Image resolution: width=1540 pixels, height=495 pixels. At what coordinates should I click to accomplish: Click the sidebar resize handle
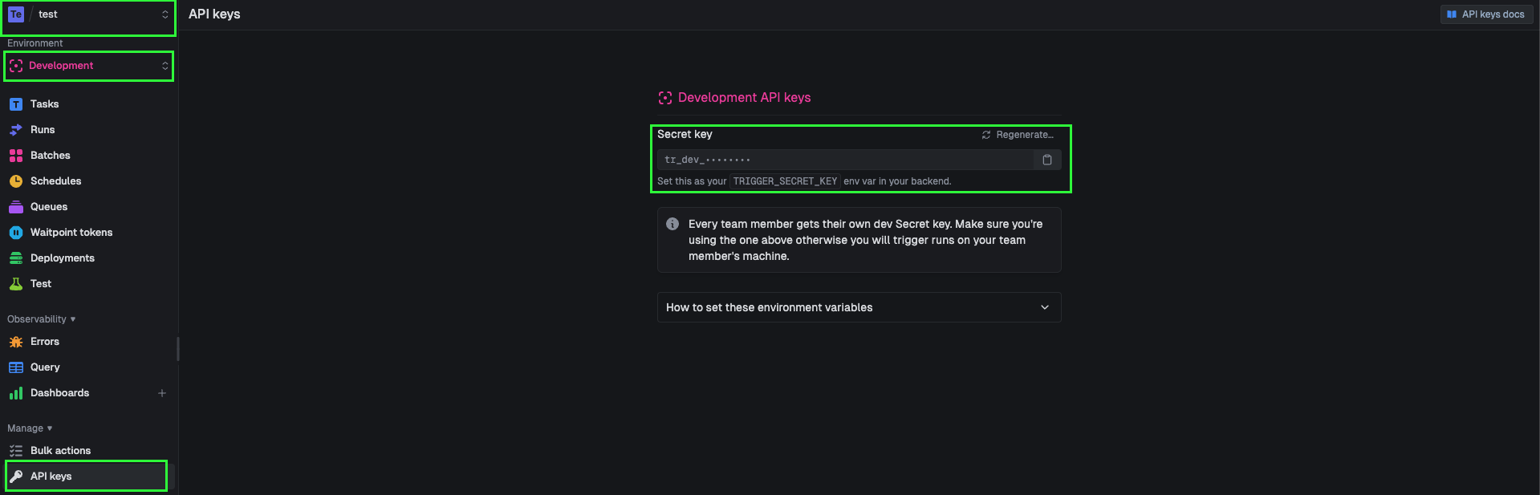pos(177,349)
